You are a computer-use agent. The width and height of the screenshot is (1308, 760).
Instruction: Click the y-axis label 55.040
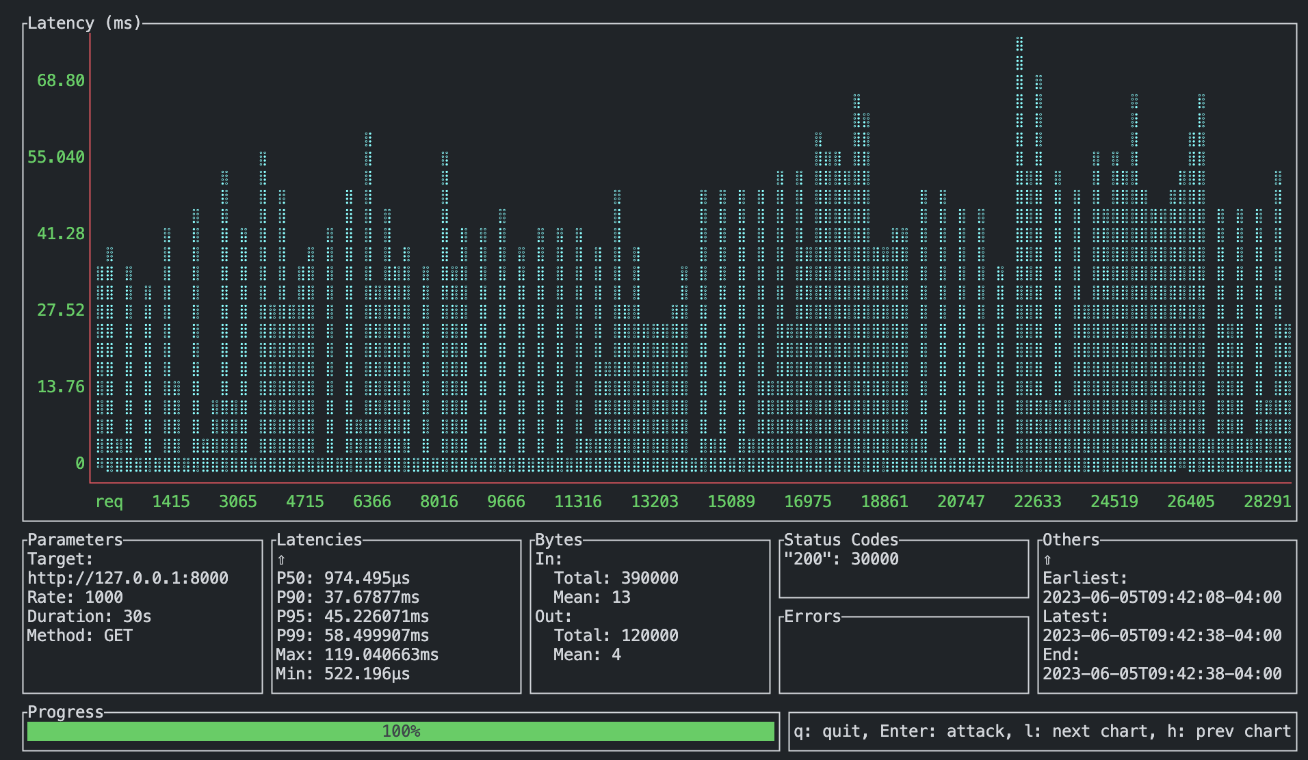[56, 157]
